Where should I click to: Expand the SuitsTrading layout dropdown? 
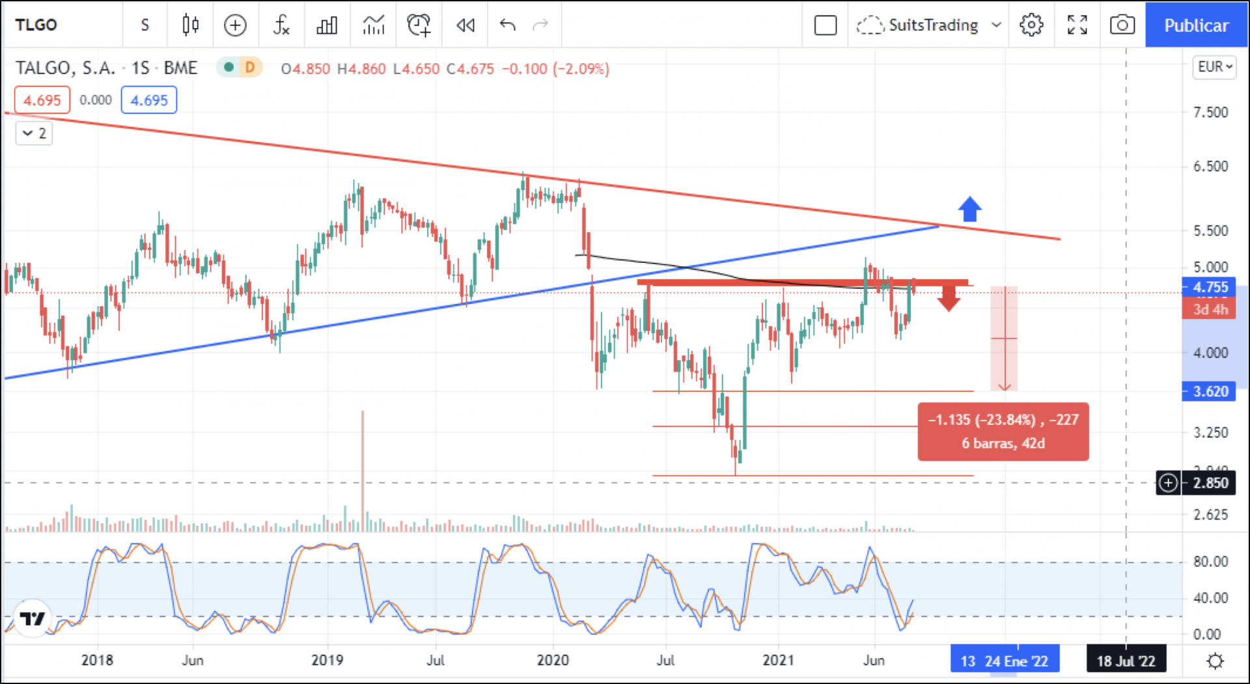996,25
